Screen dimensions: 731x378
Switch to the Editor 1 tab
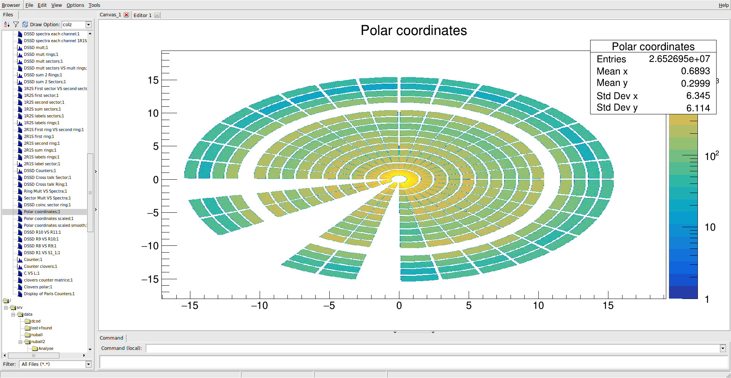tap(142, 15)
